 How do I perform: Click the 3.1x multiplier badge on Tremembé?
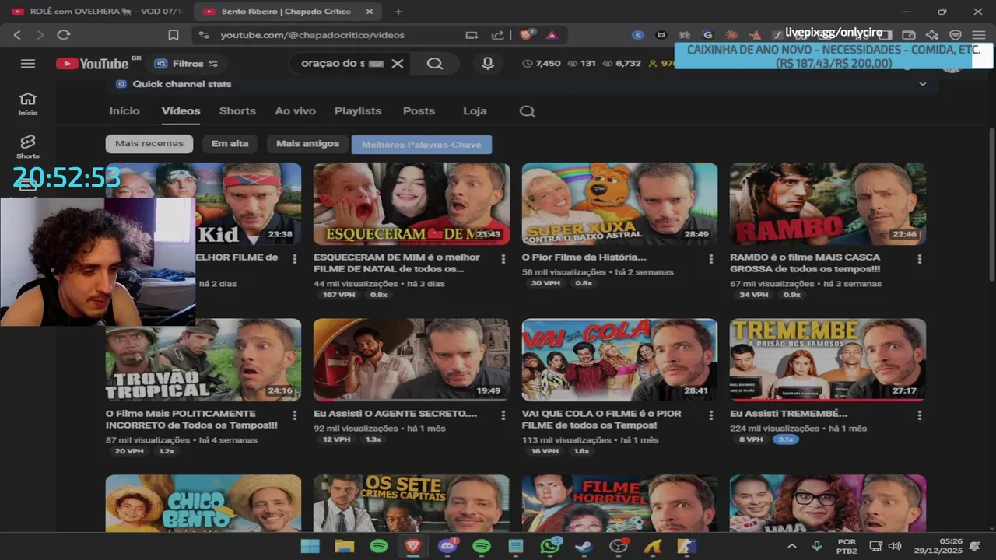point(786,439)
